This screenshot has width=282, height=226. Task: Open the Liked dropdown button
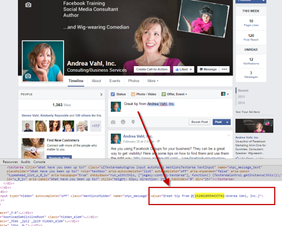click(184, 69)
